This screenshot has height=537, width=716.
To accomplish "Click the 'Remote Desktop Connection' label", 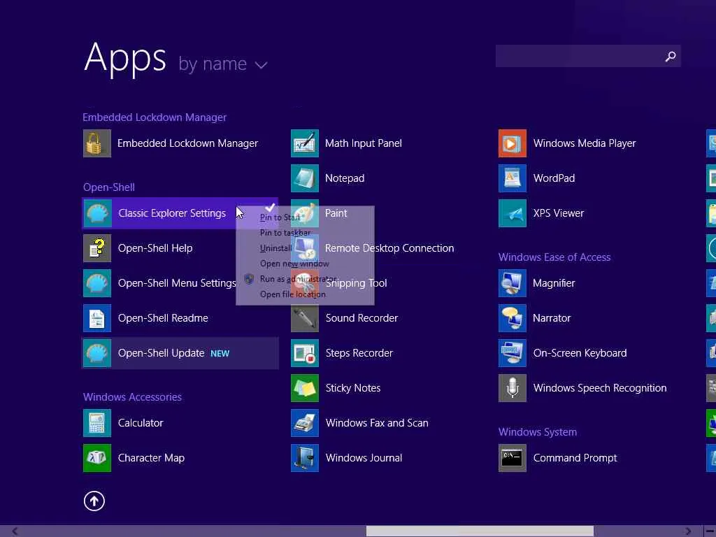I will click(x=389, y=248).
